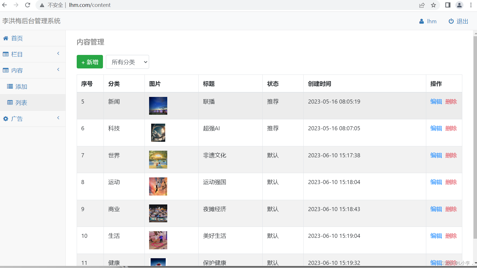Collapse the 栏目 section chevron

point(58,53)
